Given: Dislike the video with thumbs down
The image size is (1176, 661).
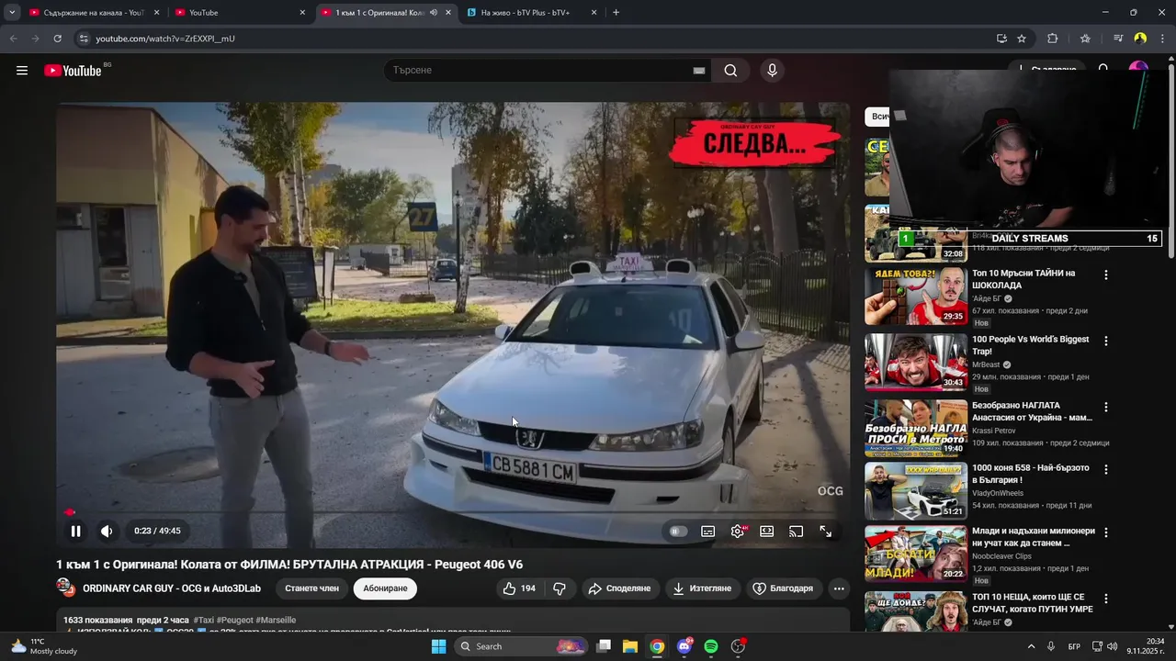Looking at the screenshot, I should pyautogui.click(x=559, y=588).
